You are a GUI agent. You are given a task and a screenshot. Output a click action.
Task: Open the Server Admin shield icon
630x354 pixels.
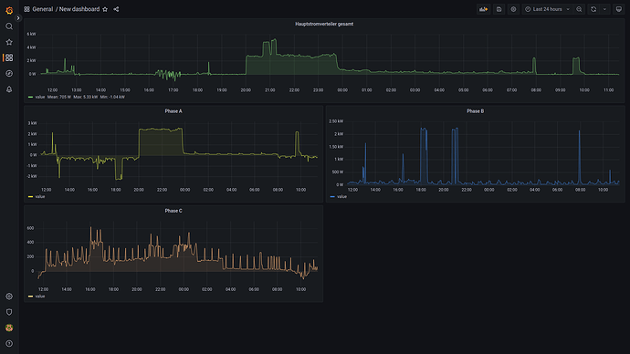(9, 312)
